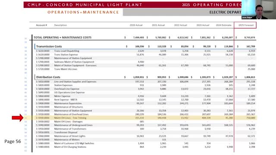Click 'Maintenance of Underground Lines' description
This screenshot has width=276, height=155.
[x=73, y=125]
